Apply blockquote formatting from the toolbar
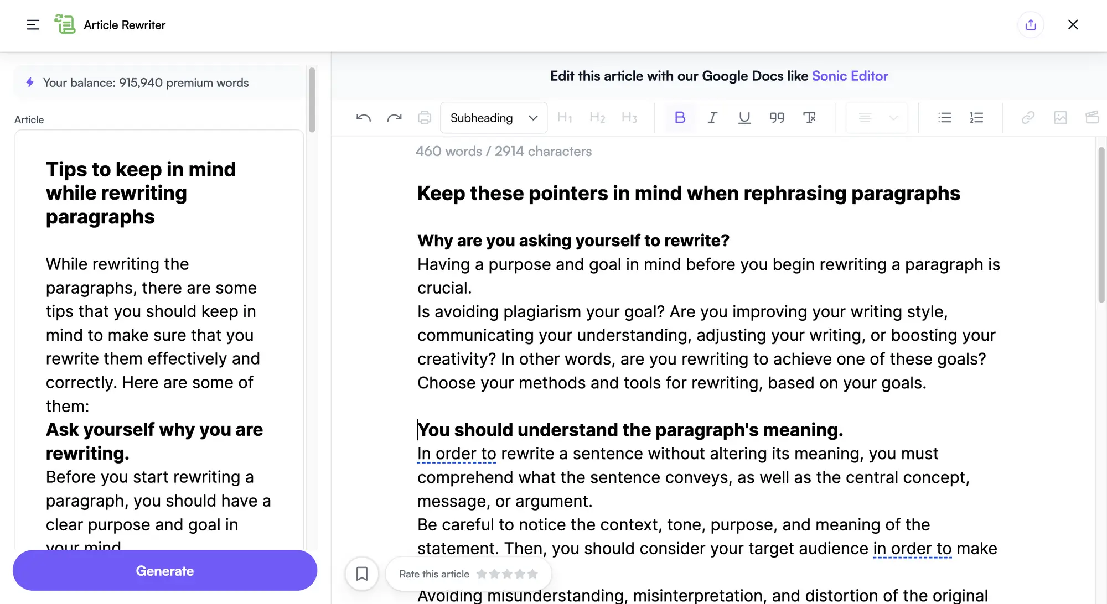Viewport: 1107px width, 604px height. click(x=777, y=117)
